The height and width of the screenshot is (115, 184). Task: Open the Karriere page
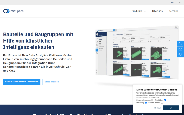point(173,11)
